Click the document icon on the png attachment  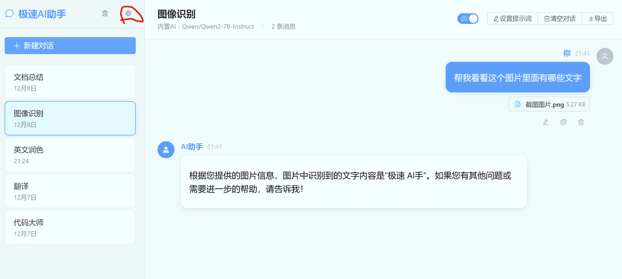(518, 104)
